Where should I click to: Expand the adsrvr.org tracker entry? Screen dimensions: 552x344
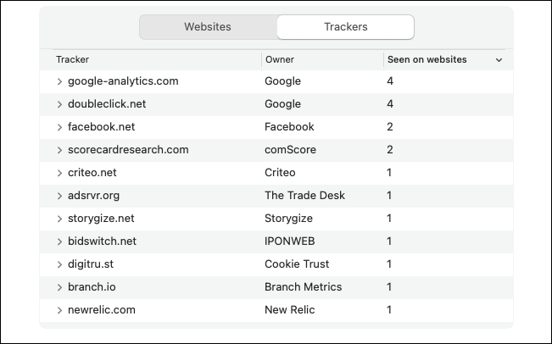click(x=59, y=196)
